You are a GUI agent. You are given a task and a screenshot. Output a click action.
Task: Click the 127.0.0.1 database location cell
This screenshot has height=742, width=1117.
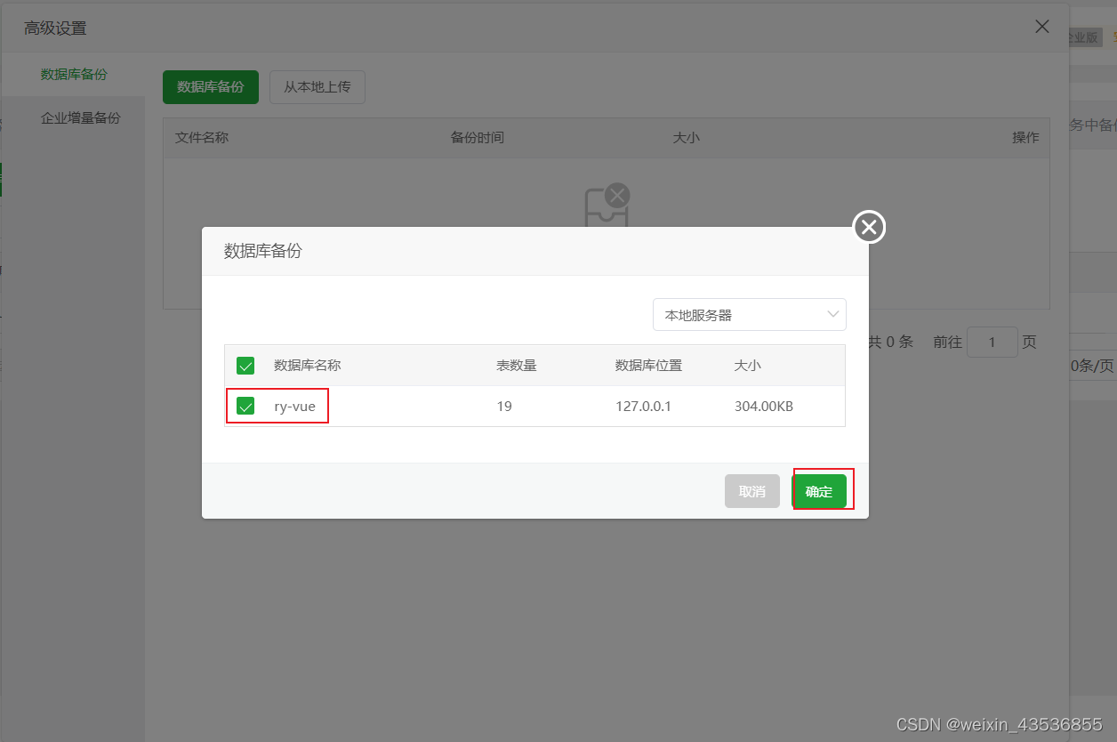[643, 407]
